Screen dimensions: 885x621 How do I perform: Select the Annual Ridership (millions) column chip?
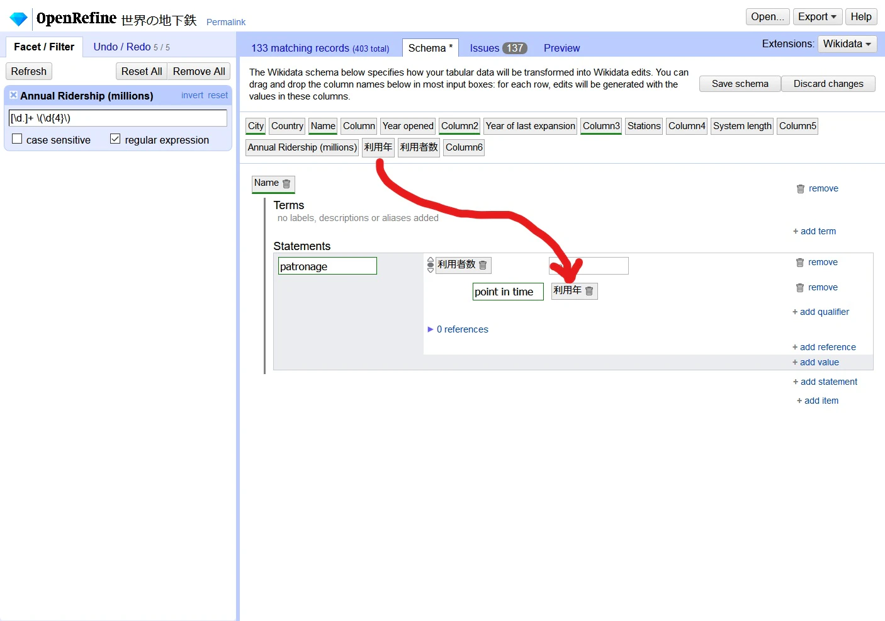(302, 147)
